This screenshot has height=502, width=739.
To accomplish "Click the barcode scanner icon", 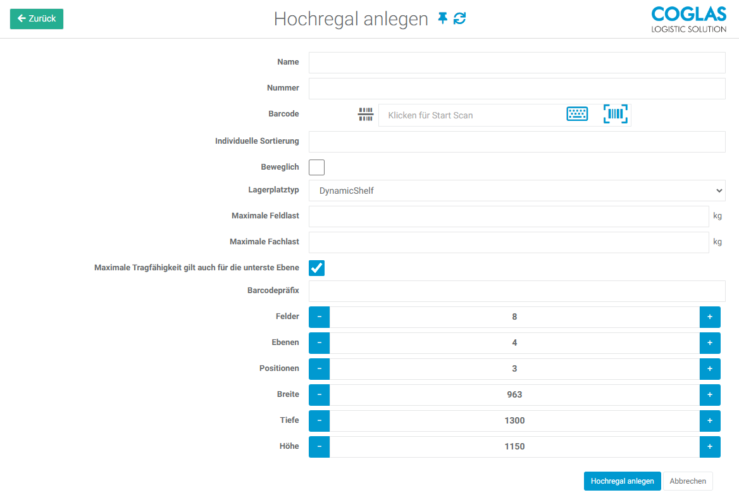I will [x=615, y=114].
